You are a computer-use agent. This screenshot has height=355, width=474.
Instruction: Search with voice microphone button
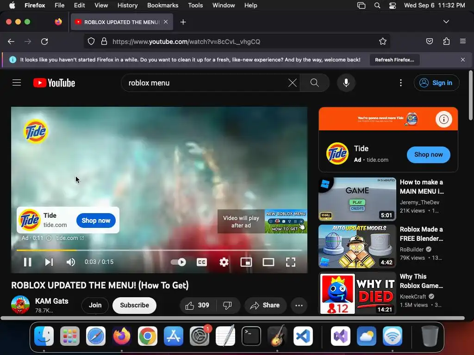346,83
